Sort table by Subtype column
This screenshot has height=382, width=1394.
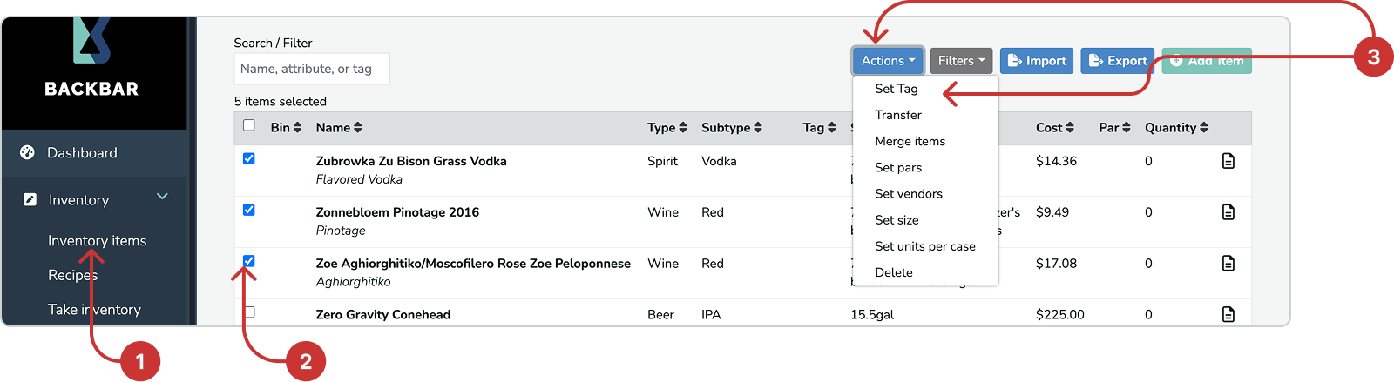tap(732, 128)
